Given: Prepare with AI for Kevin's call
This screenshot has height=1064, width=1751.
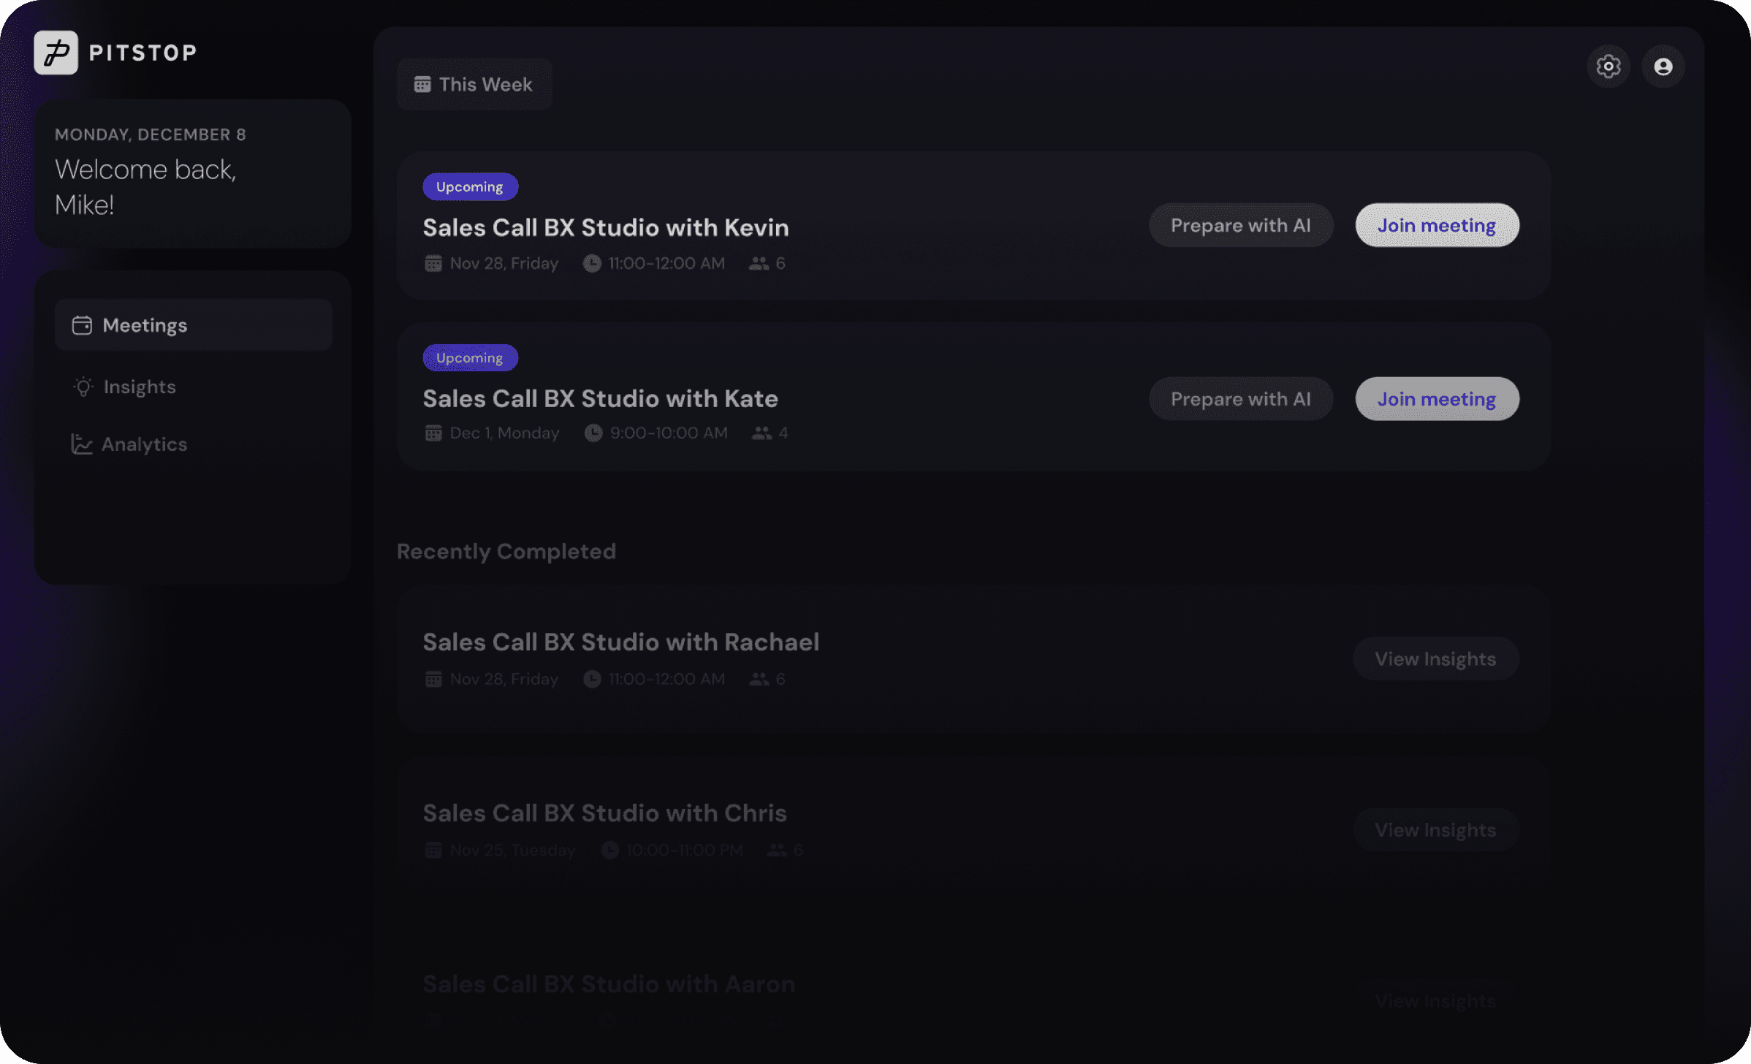Looking at the screenshot, I should [x=1240, y=225].
